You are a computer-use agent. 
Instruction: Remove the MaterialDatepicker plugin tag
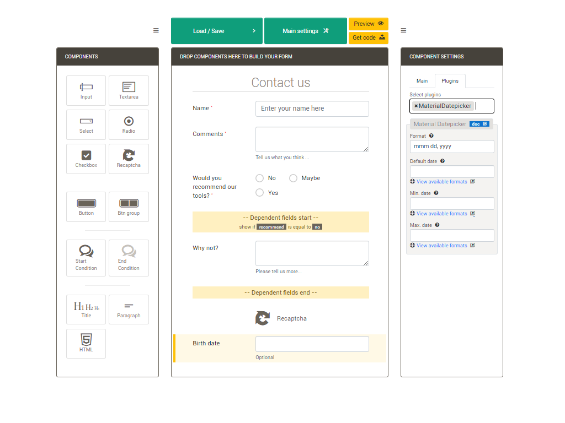(416, 106)
